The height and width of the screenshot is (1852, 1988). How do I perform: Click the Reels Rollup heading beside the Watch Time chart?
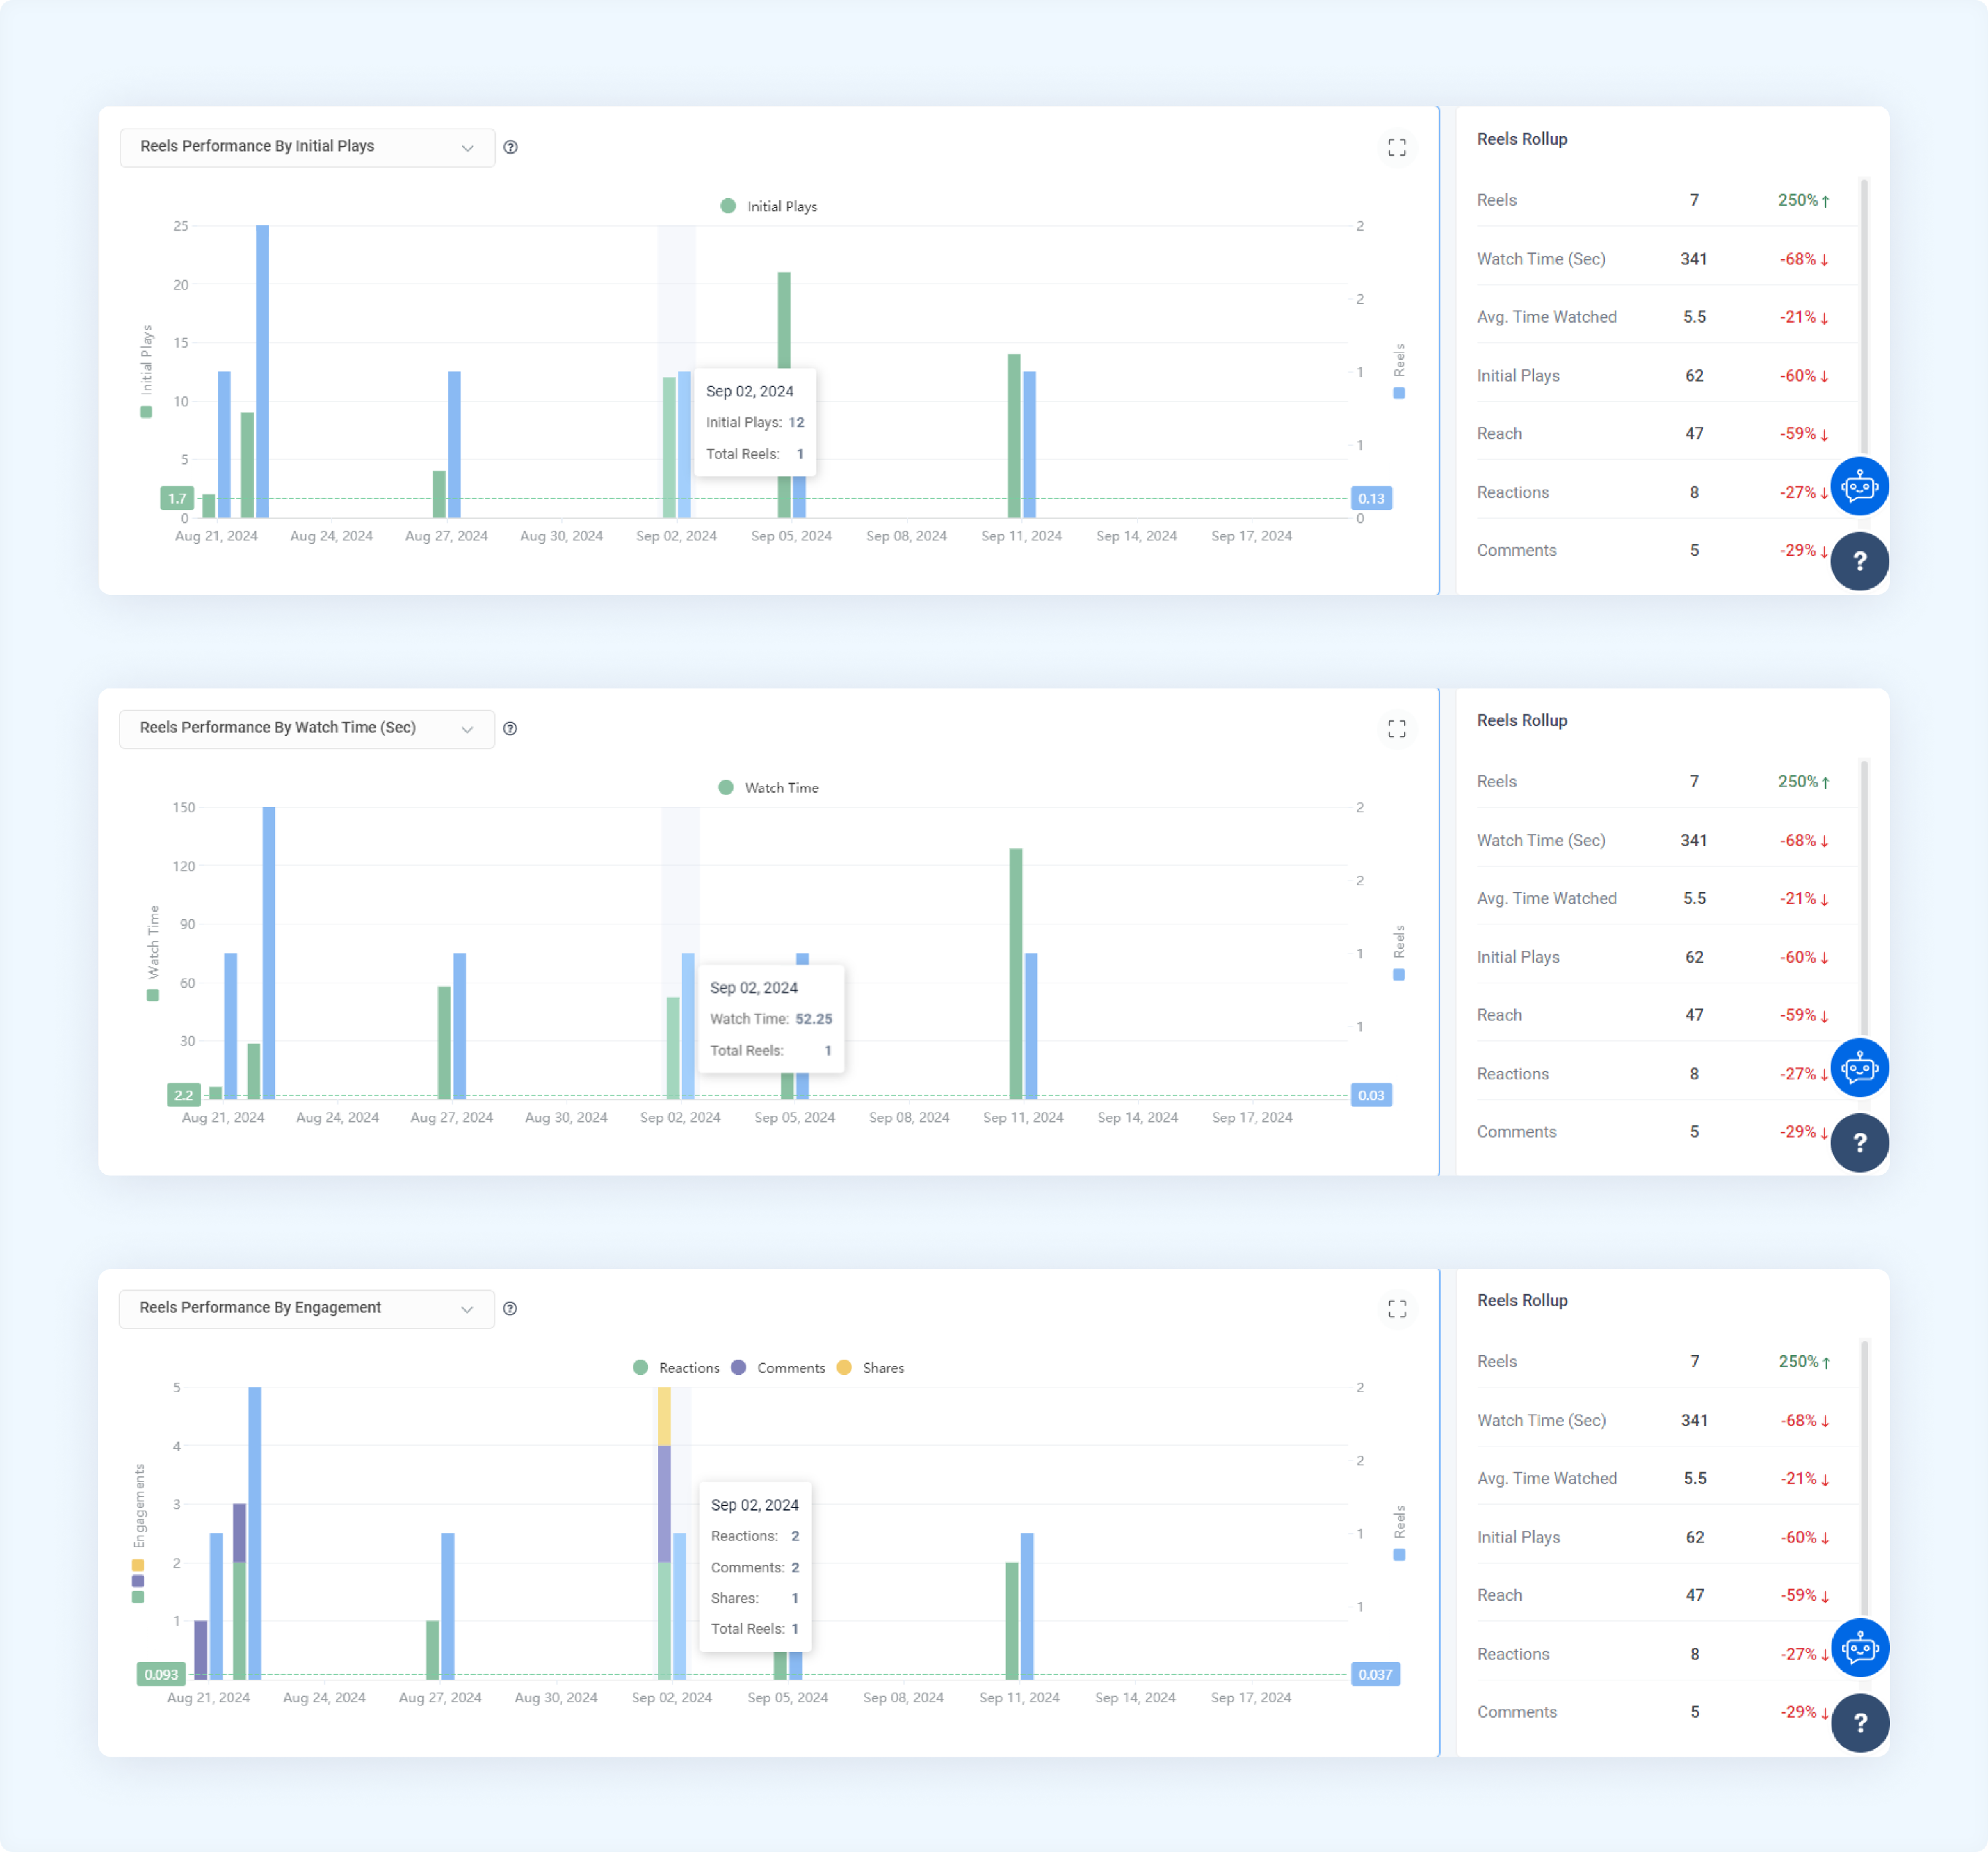click(1522, 720)
